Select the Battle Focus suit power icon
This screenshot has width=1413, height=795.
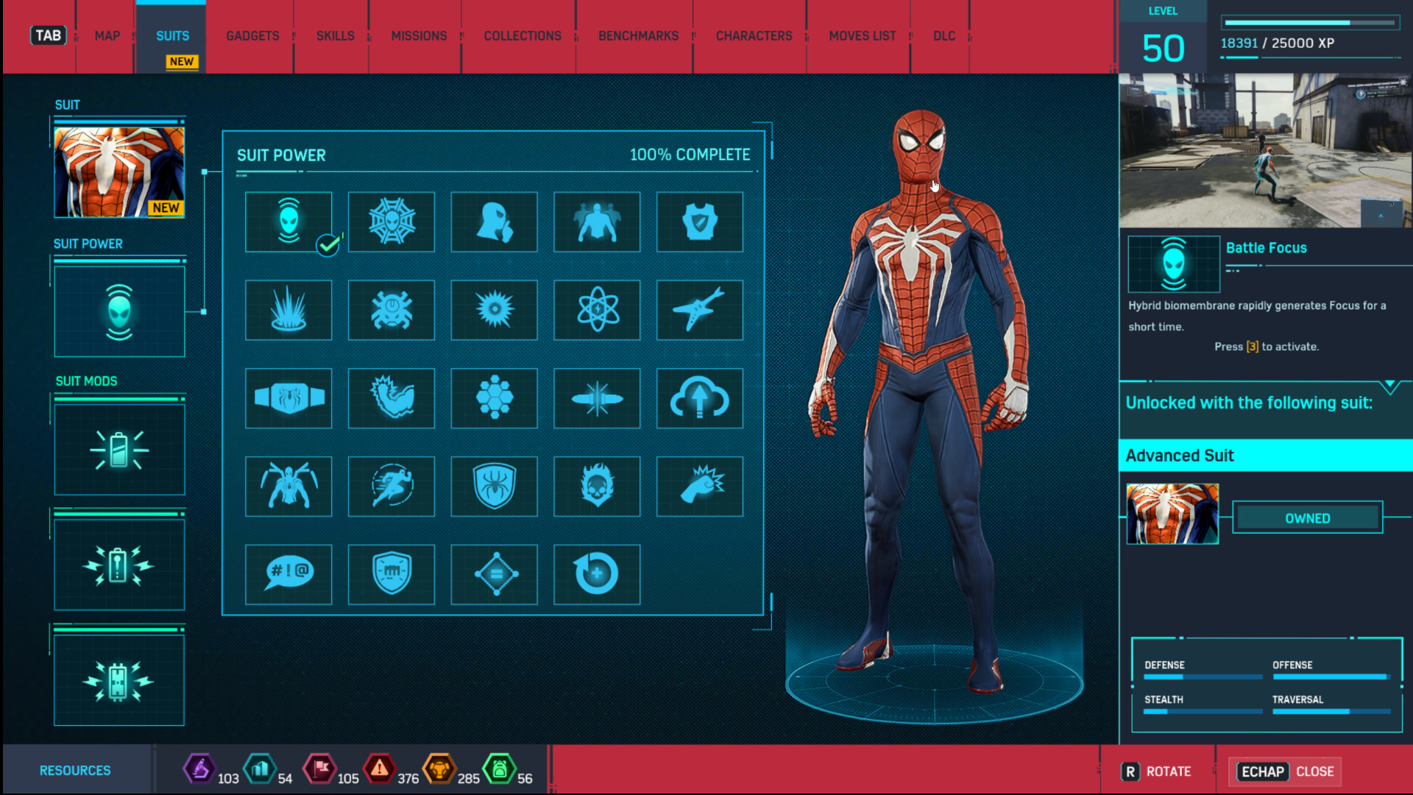[288, 222]
